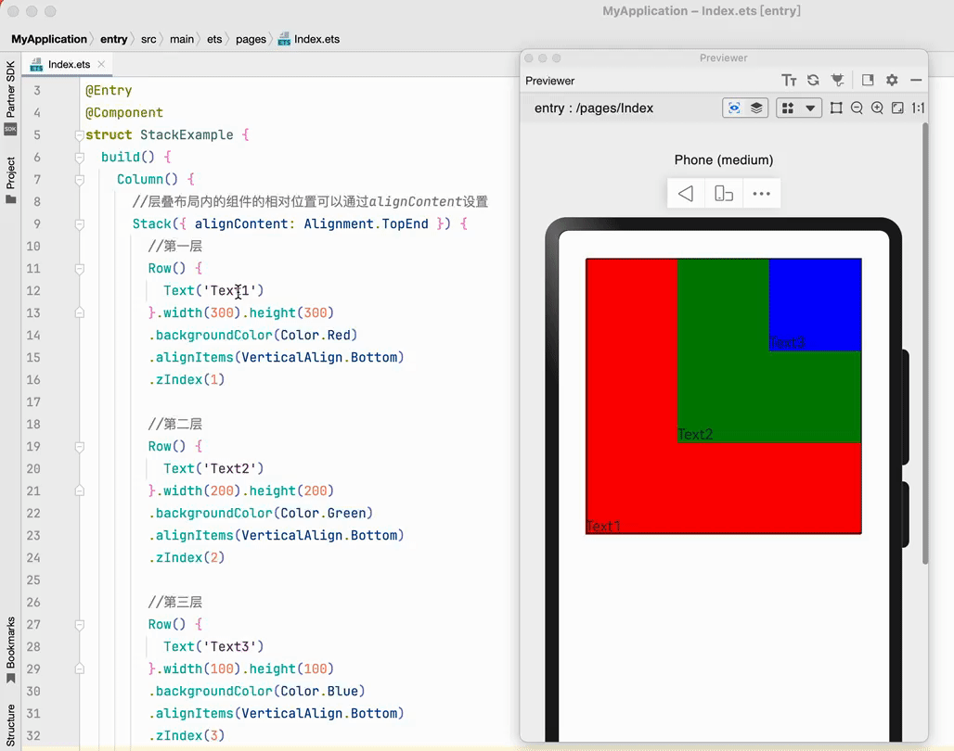This screenshot has width=954, height=751.
Task: Open Previewer settings with the gear icon
Action: click(892, 81)
